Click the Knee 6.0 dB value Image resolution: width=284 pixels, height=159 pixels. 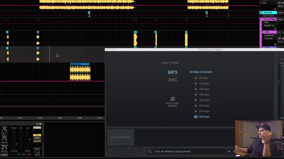point(28,155)
